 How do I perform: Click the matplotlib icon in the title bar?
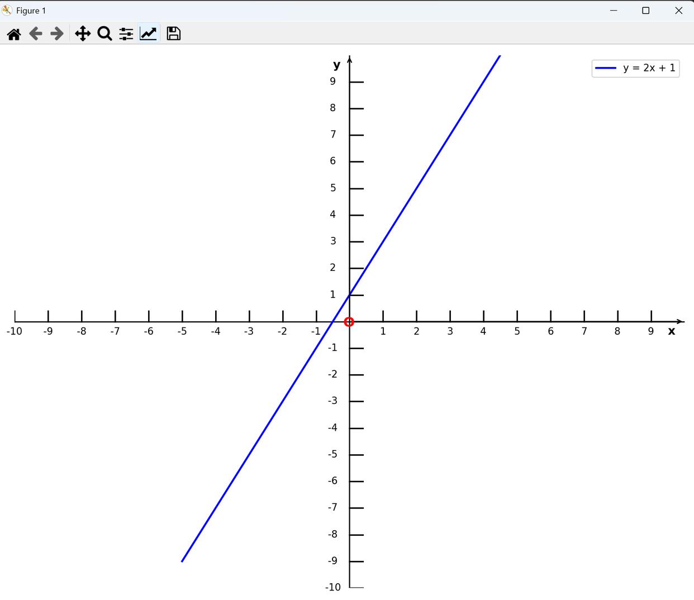pos(7,10)
